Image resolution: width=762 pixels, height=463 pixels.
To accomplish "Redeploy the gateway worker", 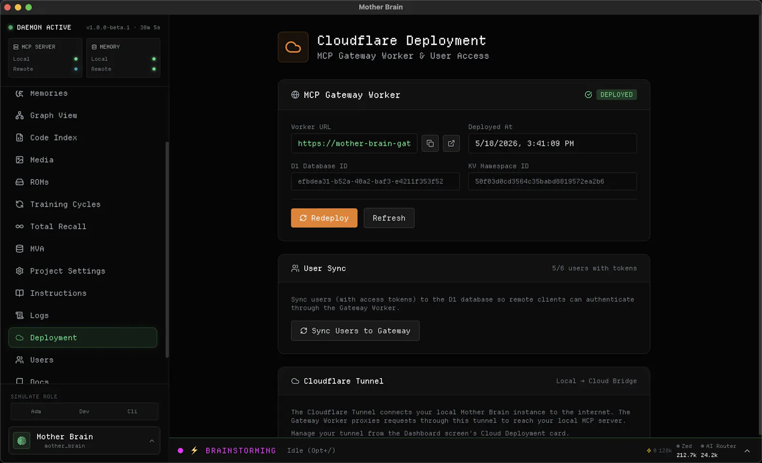I will [324, 218].
